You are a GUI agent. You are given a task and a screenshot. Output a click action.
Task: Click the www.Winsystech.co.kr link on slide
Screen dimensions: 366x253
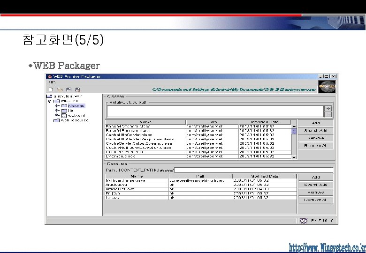tap(327, 247)
